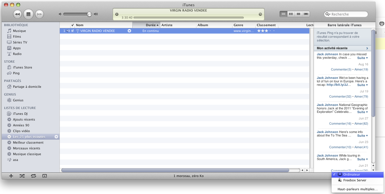Select Radio in the library
This screenshot has height=194, width=385.
tap(17, 54)
